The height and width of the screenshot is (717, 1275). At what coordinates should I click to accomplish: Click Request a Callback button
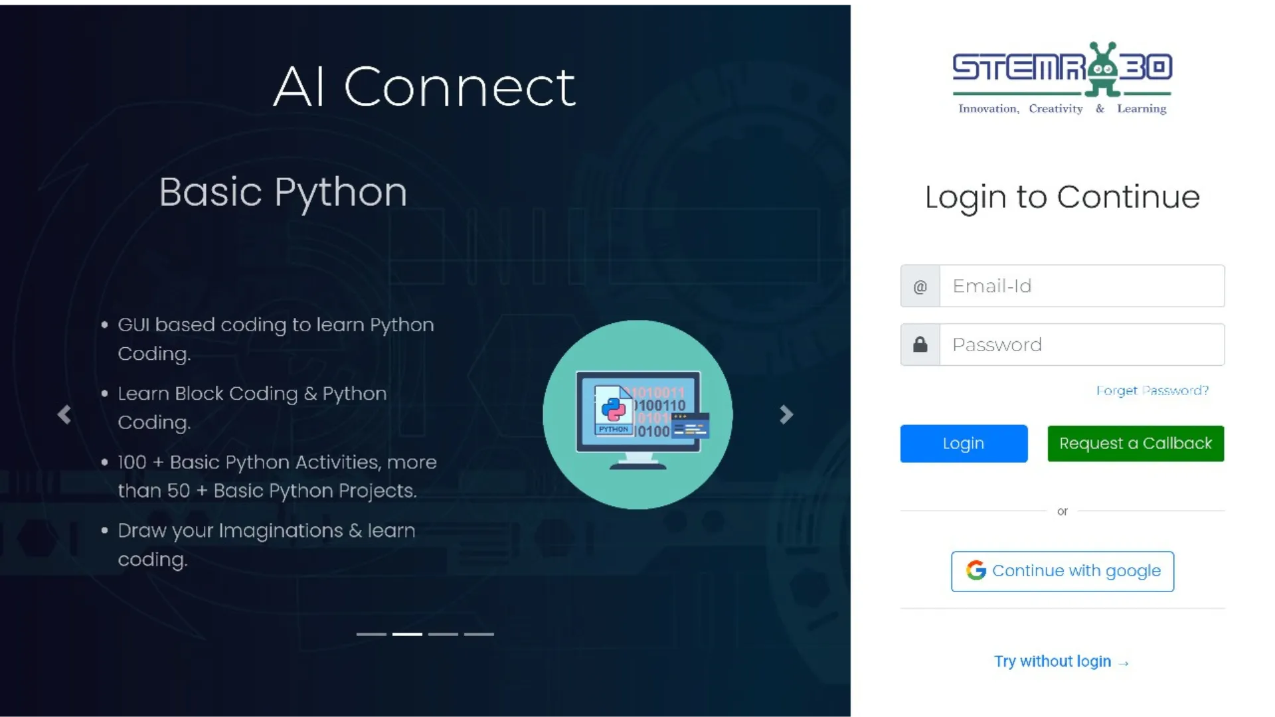[x=1136, y=443]
